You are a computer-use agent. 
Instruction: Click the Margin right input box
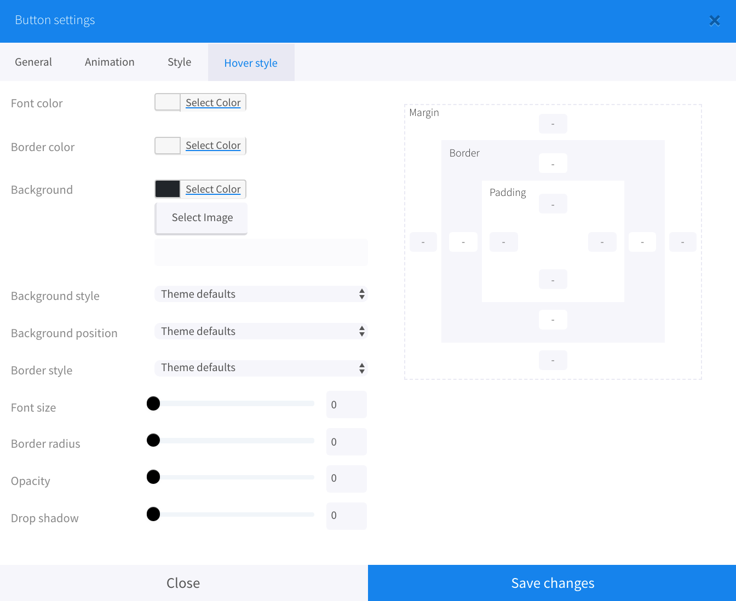[x=683, y=242]
